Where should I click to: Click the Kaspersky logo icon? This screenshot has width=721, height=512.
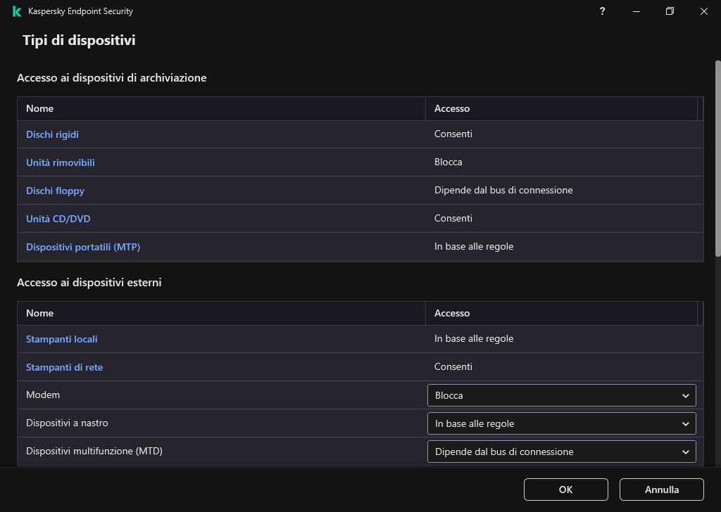(15, 11)
